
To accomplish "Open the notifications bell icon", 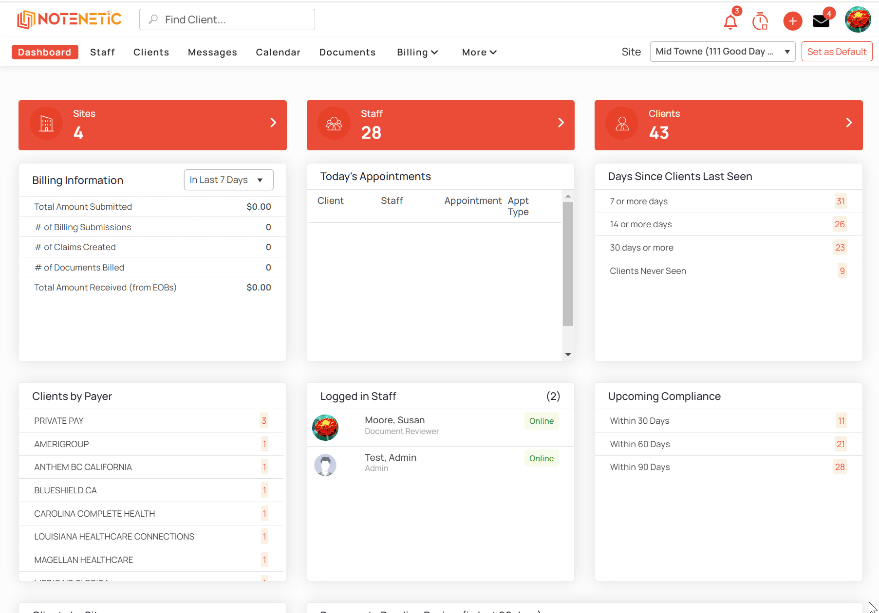I will click(x=730, y=21).
